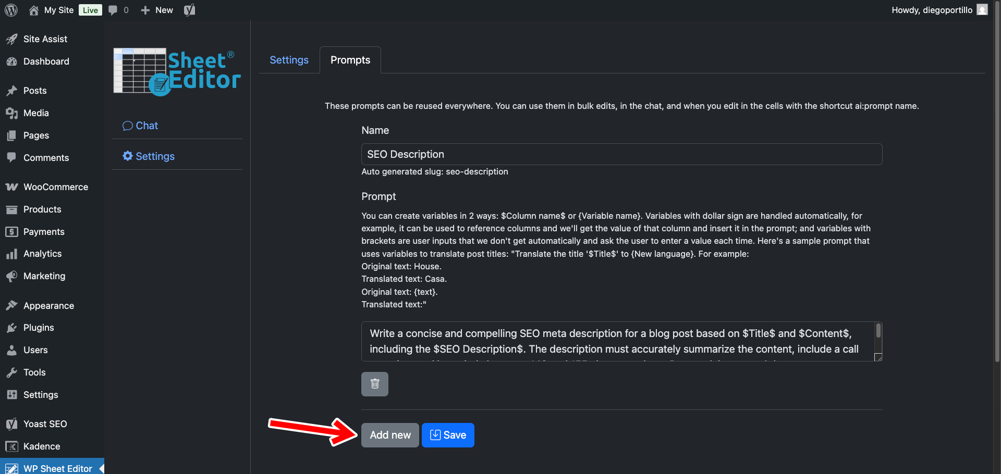Save the prompts
1001x474 pixels.
coord(448,435)
